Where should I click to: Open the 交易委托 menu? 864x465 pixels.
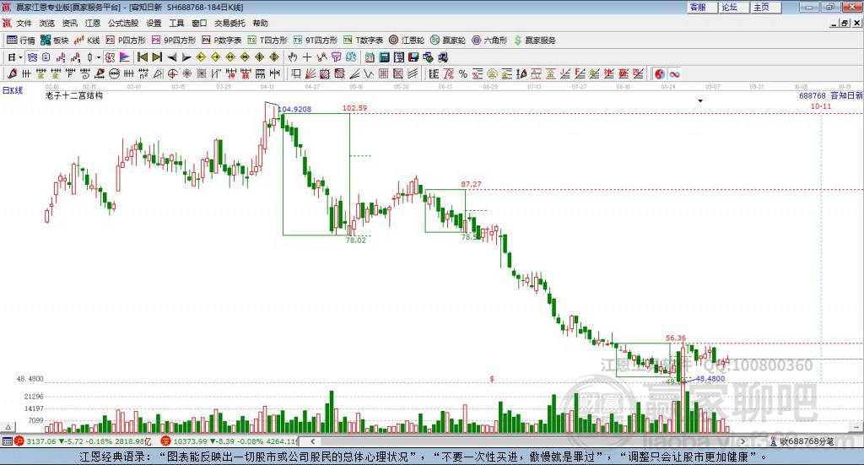point(229,23)
